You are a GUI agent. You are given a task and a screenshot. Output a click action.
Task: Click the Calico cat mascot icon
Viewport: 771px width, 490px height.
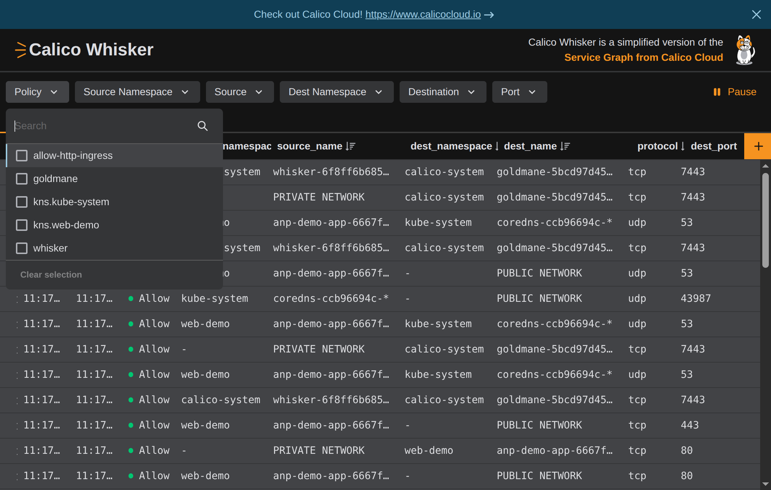(745, 50)
